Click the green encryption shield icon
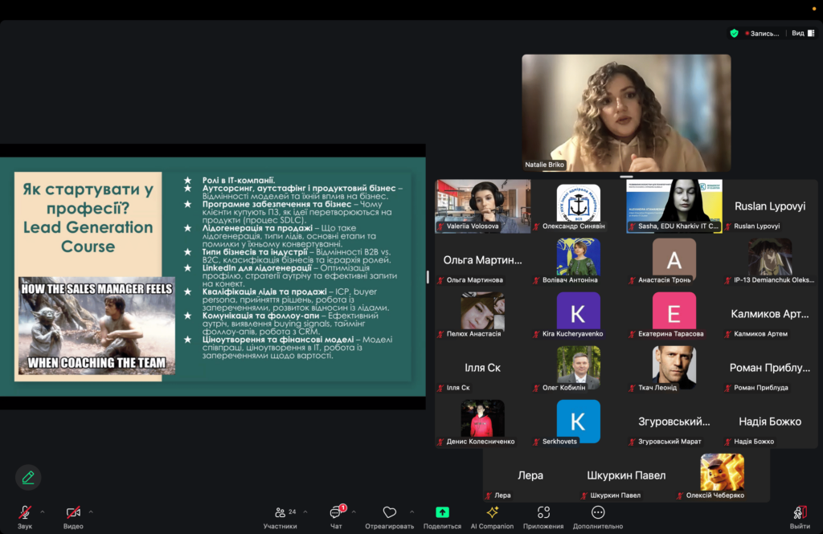 (735, 33)
